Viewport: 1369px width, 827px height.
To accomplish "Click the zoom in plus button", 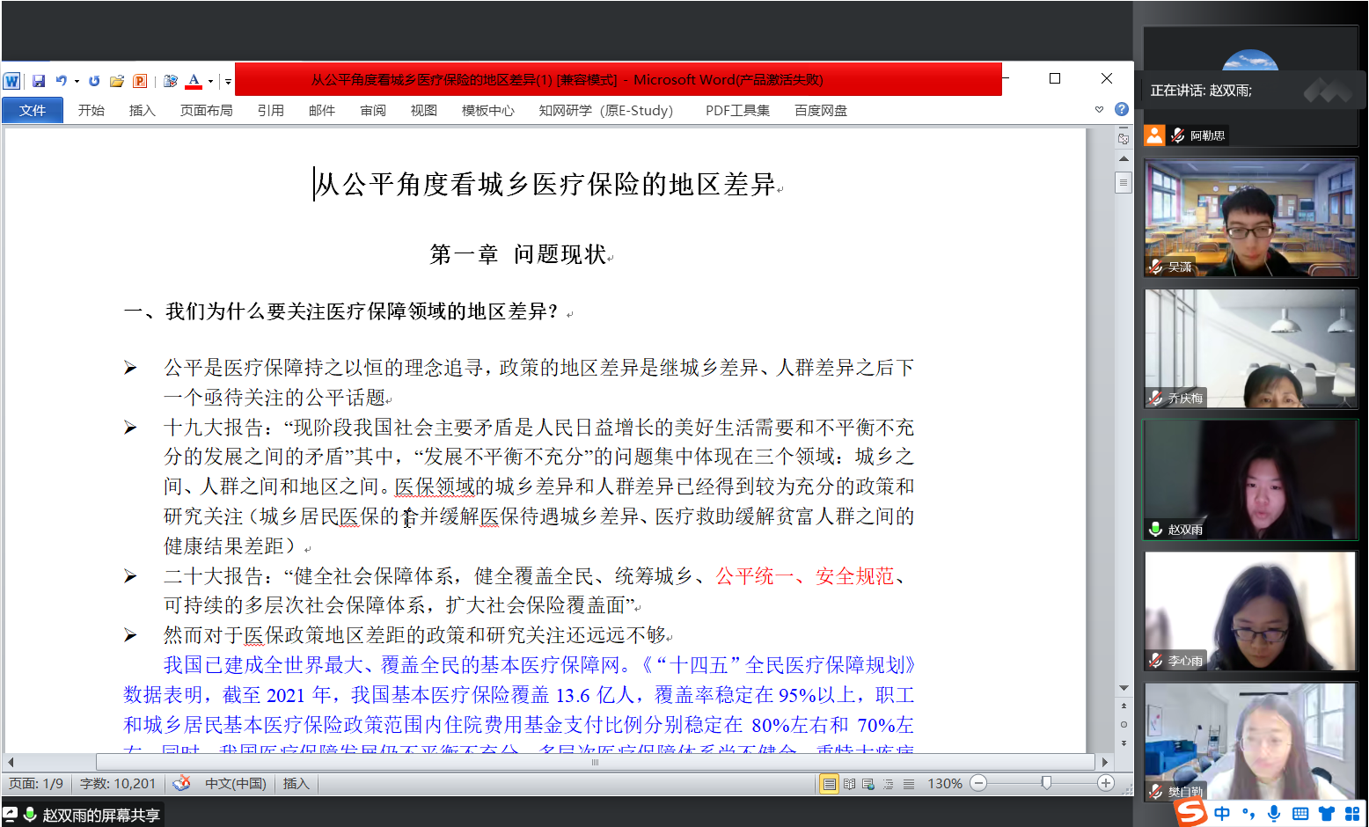I will (x=1106, y=783).
